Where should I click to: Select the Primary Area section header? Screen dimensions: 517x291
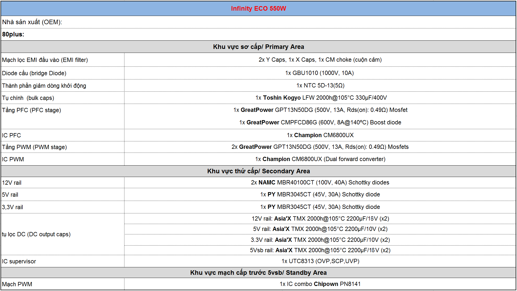click(x=258, y=47)
